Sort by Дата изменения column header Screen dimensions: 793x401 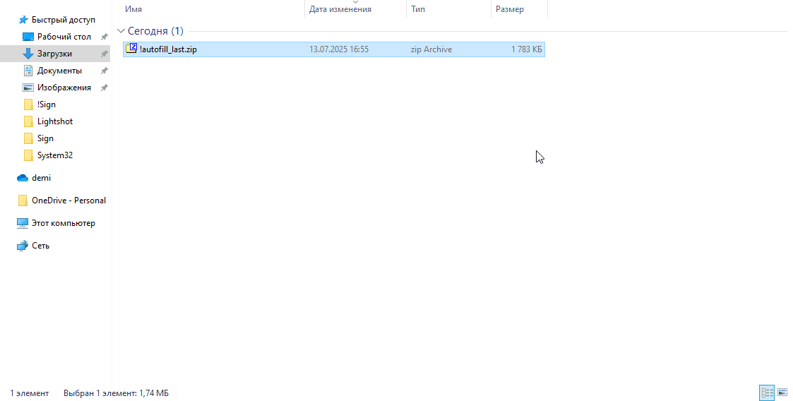coord(340,9)
